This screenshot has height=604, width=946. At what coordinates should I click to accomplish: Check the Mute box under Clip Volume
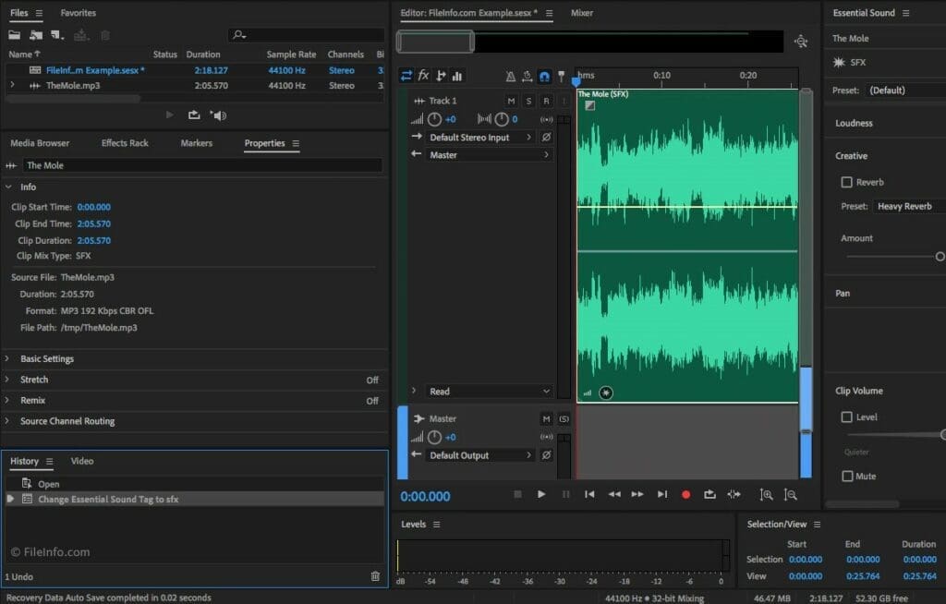click(847, 477)
